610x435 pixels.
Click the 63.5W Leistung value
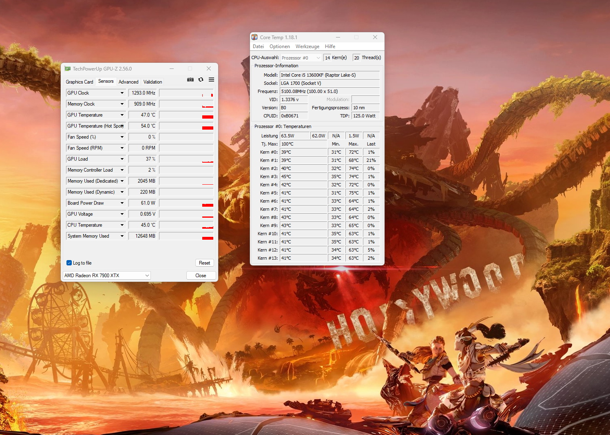[295, 136]
